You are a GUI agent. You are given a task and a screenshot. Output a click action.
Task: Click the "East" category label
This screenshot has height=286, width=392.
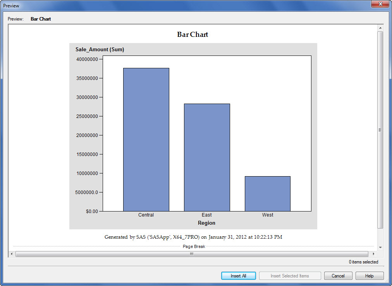207,215
